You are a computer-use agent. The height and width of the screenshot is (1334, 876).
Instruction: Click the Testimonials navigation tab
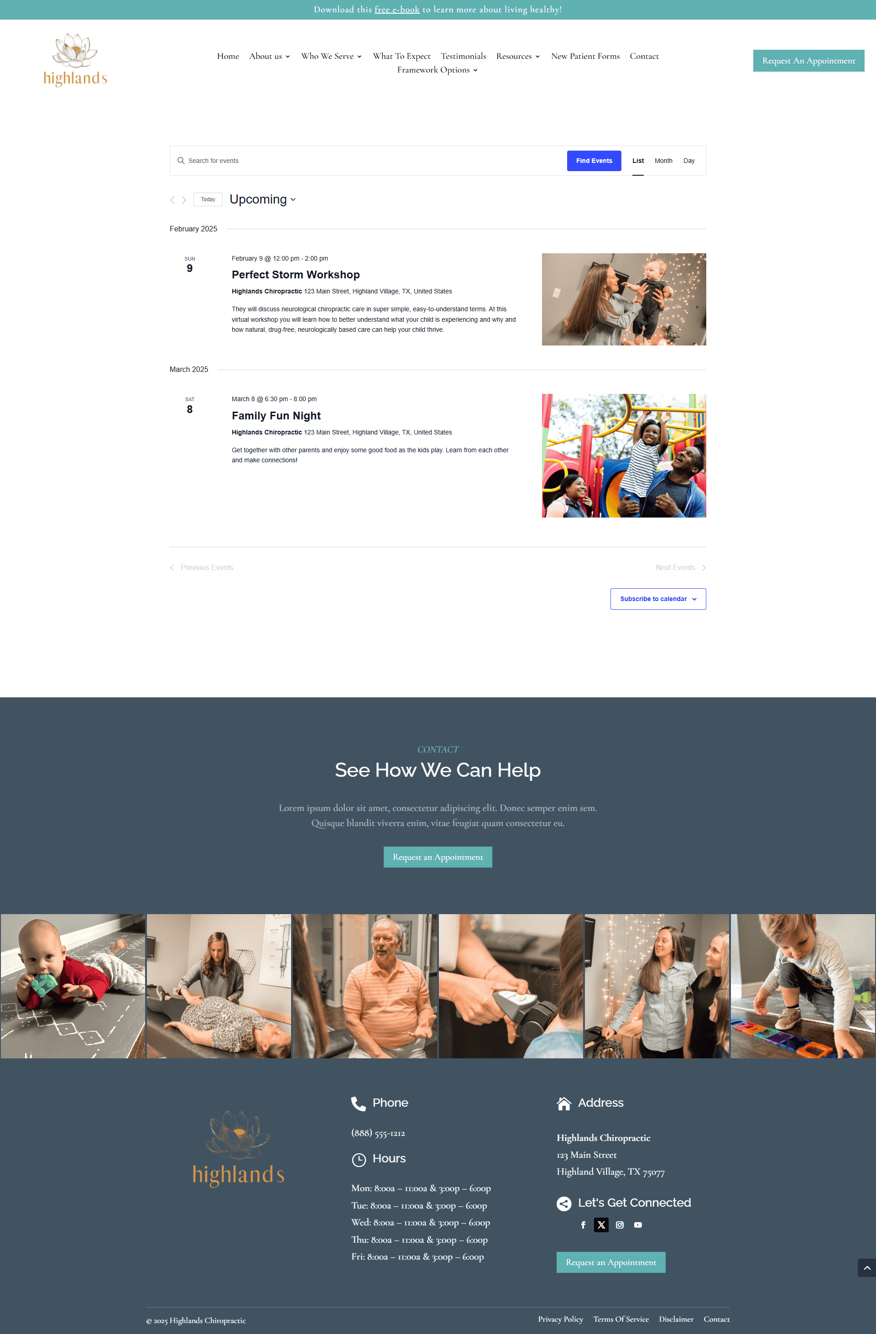(x=464, y=56)
